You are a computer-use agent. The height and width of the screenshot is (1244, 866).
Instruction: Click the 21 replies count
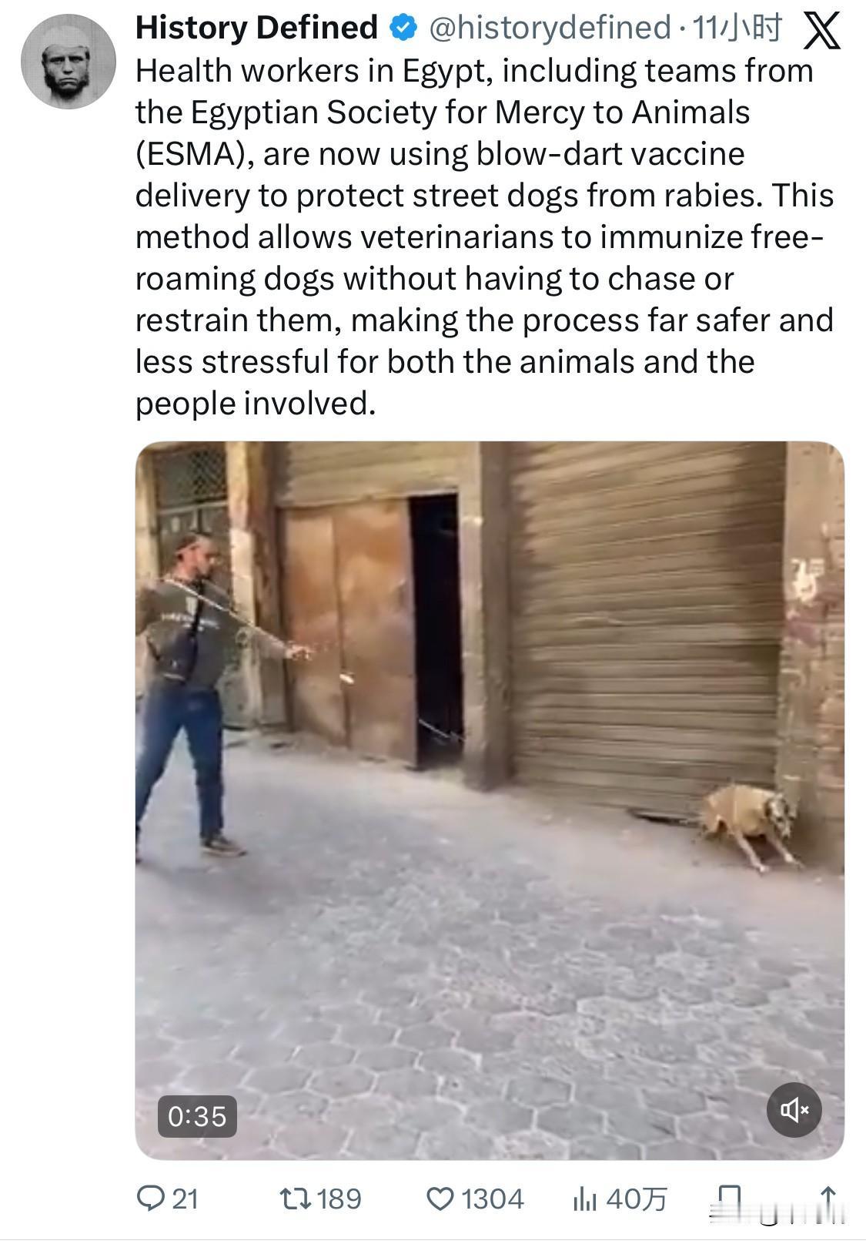coord(185,1199)
